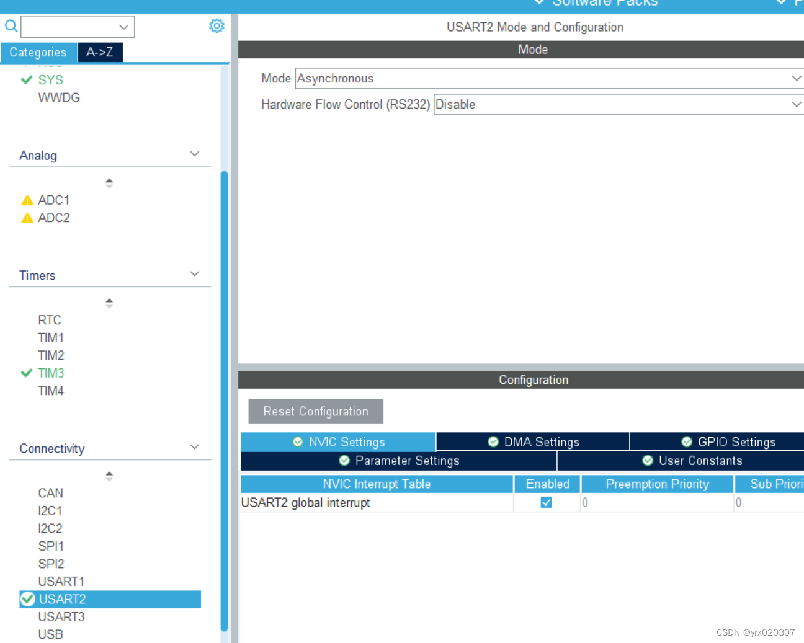Image resolution: width=804 pixels, height=643 pixels.
Task: Collapse the Analog category
Action: pyautogui.click(x=195, y=154)
